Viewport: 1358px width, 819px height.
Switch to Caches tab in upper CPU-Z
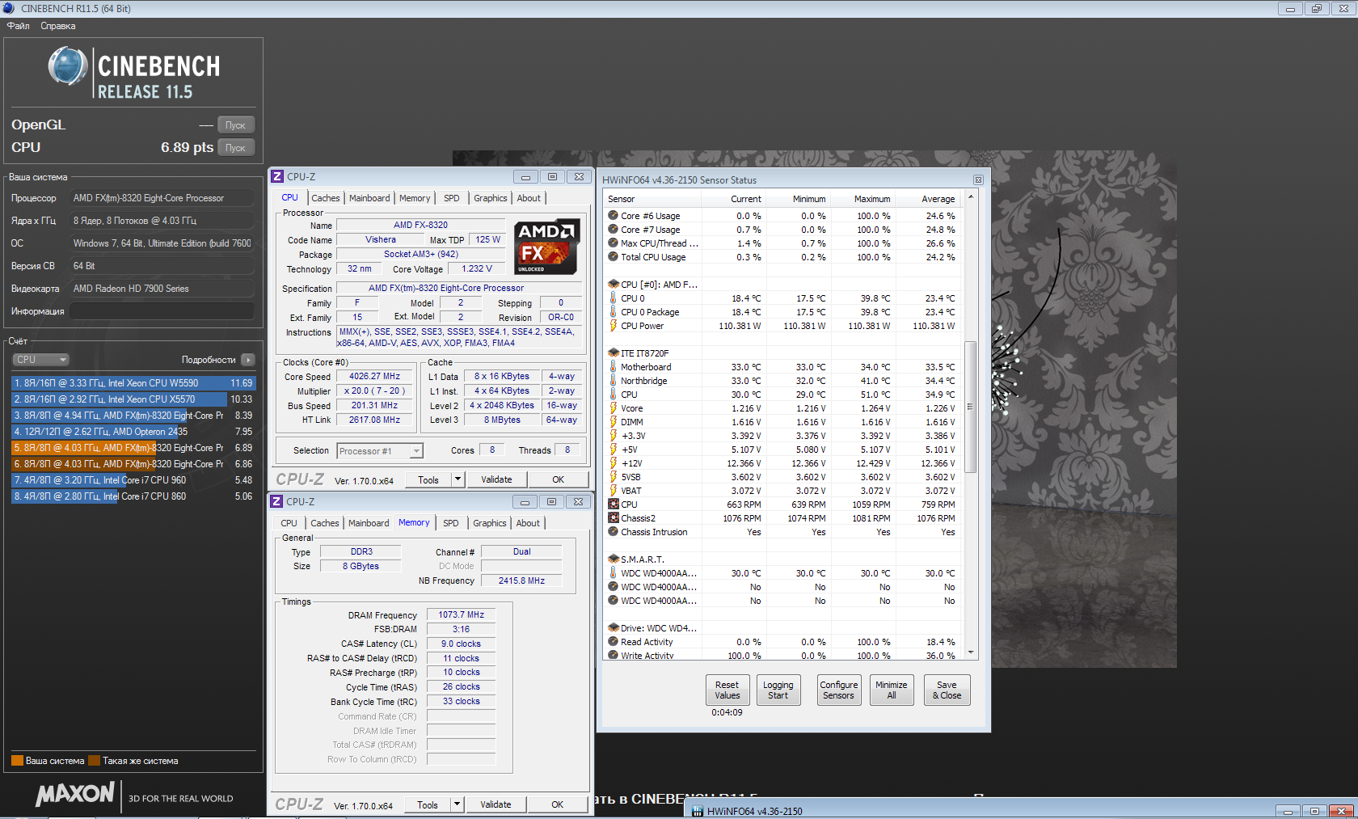[x=326, y=198]
